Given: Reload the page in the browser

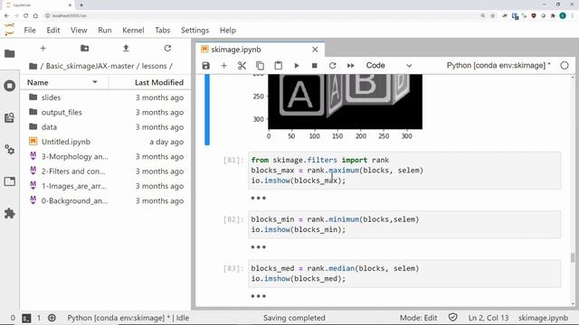Looking at the screenshot, I should (x=25, y=16).
